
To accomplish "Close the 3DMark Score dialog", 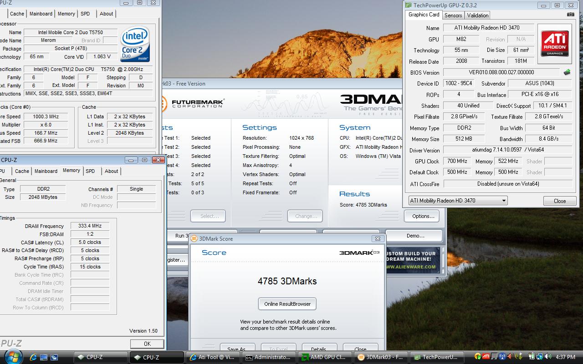I will pyautogui.click(x=377, y=238).
